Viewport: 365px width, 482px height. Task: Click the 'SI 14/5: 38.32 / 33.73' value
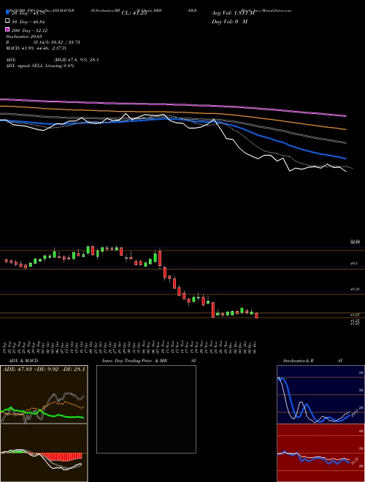(57, 42)
